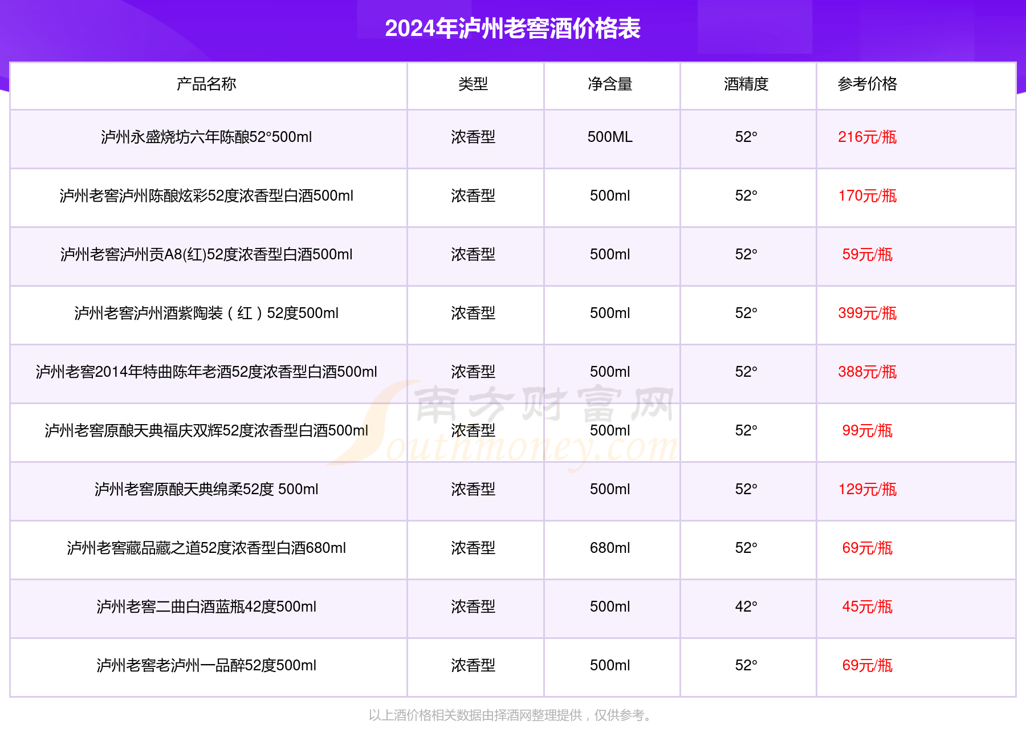Click the 129元/瓶 price
Viewport: 1026px width, 741px height.
867,489
